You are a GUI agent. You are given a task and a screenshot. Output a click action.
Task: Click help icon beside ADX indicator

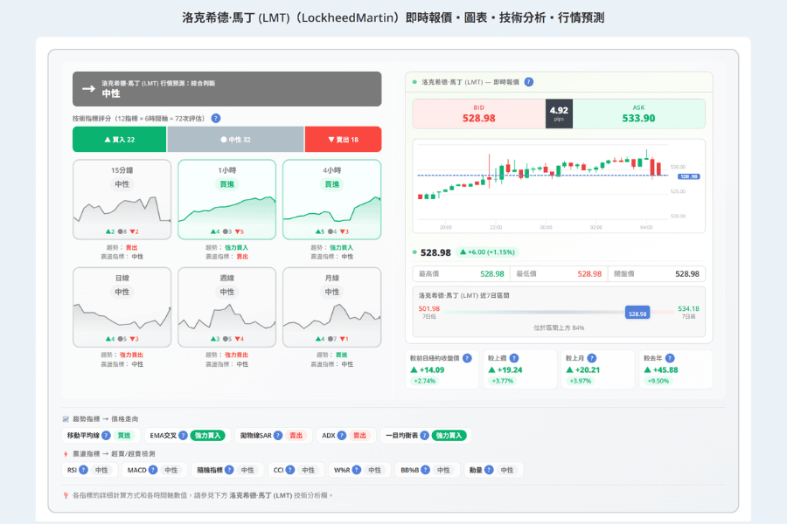pos(342,435)
